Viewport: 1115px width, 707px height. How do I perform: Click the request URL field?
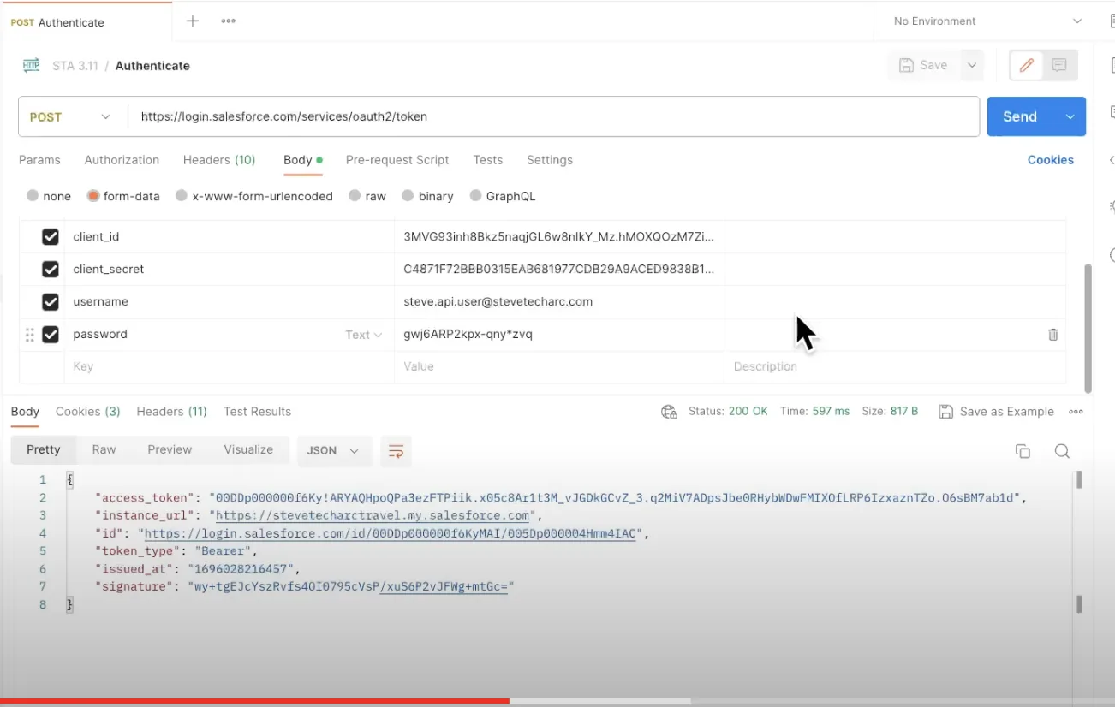(553, 116)
